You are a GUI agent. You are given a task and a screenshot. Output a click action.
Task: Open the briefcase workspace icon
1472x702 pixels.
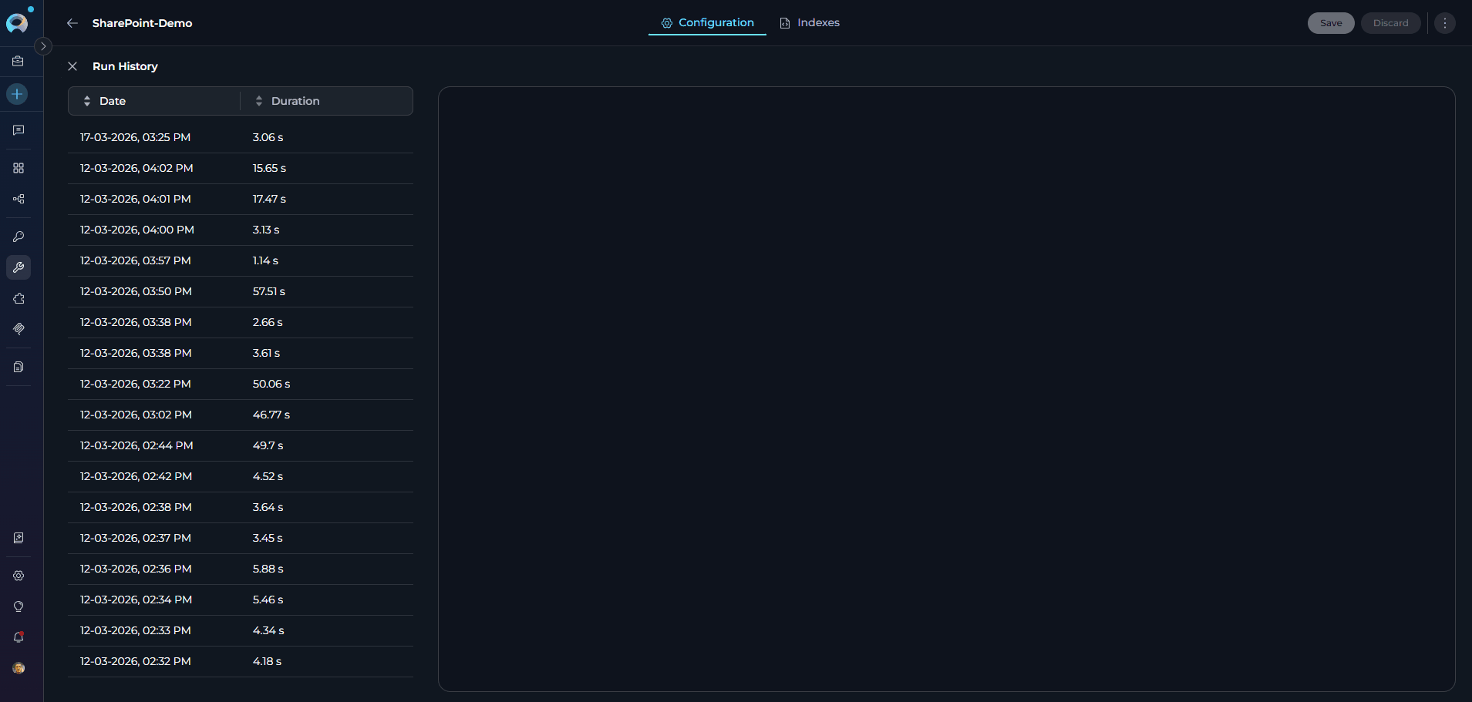[x=19, y=61]
